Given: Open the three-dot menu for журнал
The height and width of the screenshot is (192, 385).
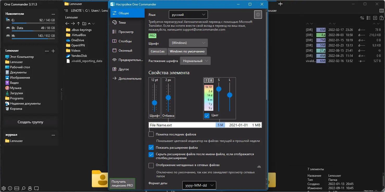Looking at the screenshot, I should [x=53, y=135].
